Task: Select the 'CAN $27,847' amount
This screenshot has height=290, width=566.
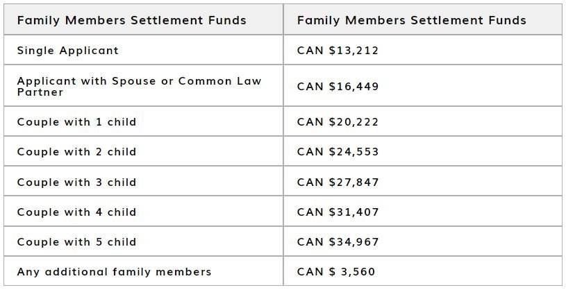Action: tap(338, 182)
